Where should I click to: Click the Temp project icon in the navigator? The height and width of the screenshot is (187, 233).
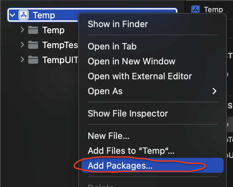pos(23,15)
